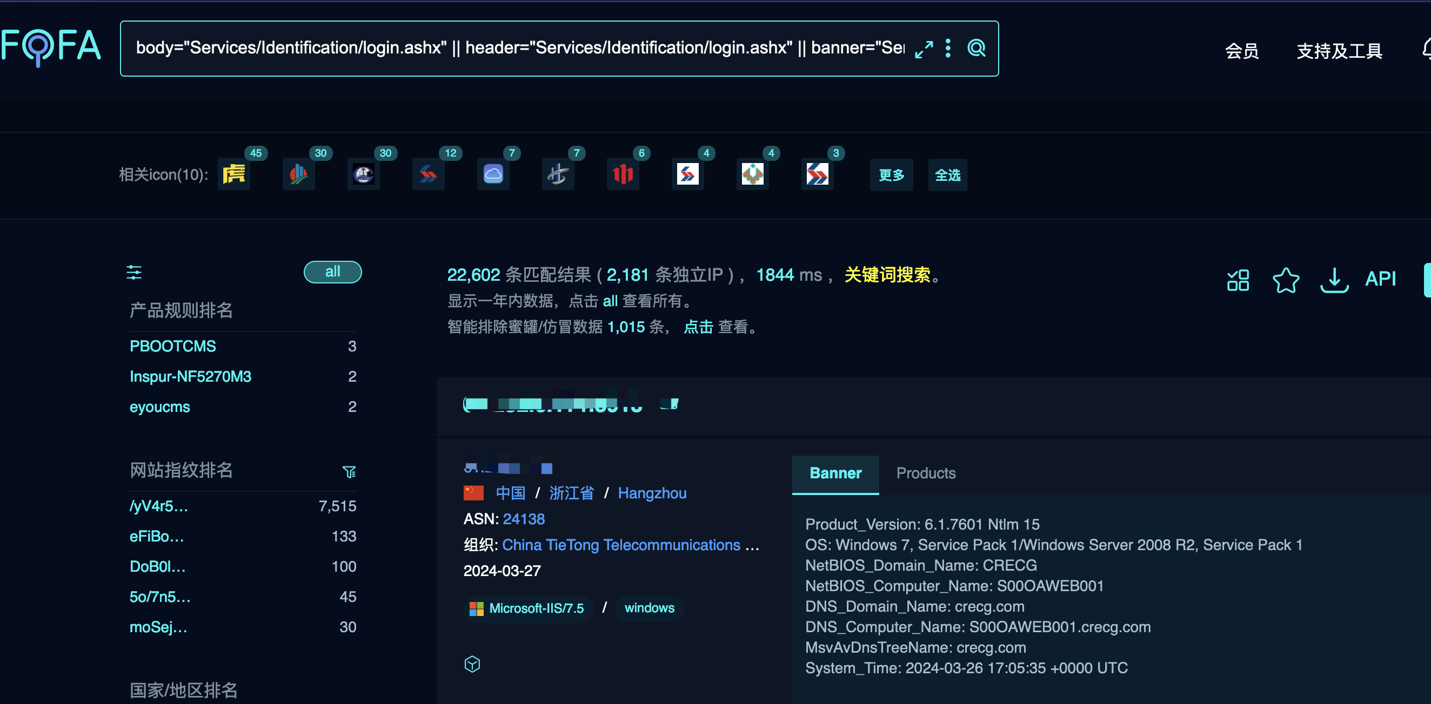The height and width of the screenshot is (704, 1431).
Task: Click the search magnifier icon to run query
Action: tap(977, 49)
